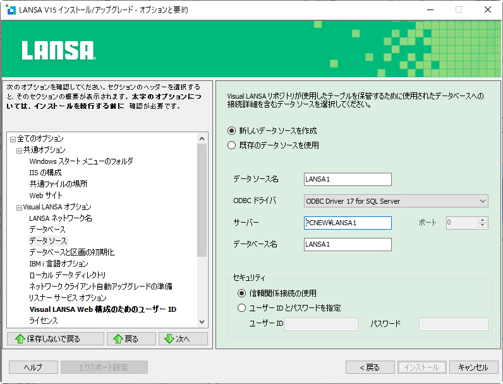Select 既存のデータソースを使用 radio button
Screen dimensions: 503x384
pos(231,145)
